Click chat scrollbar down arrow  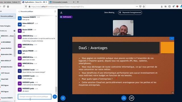pos(56,93)
